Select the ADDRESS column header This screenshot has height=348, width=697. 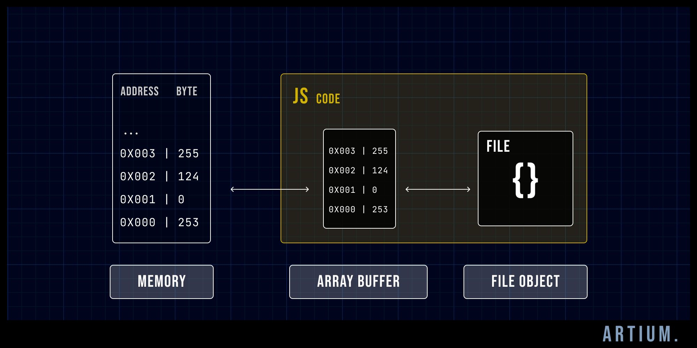[140, 91]
